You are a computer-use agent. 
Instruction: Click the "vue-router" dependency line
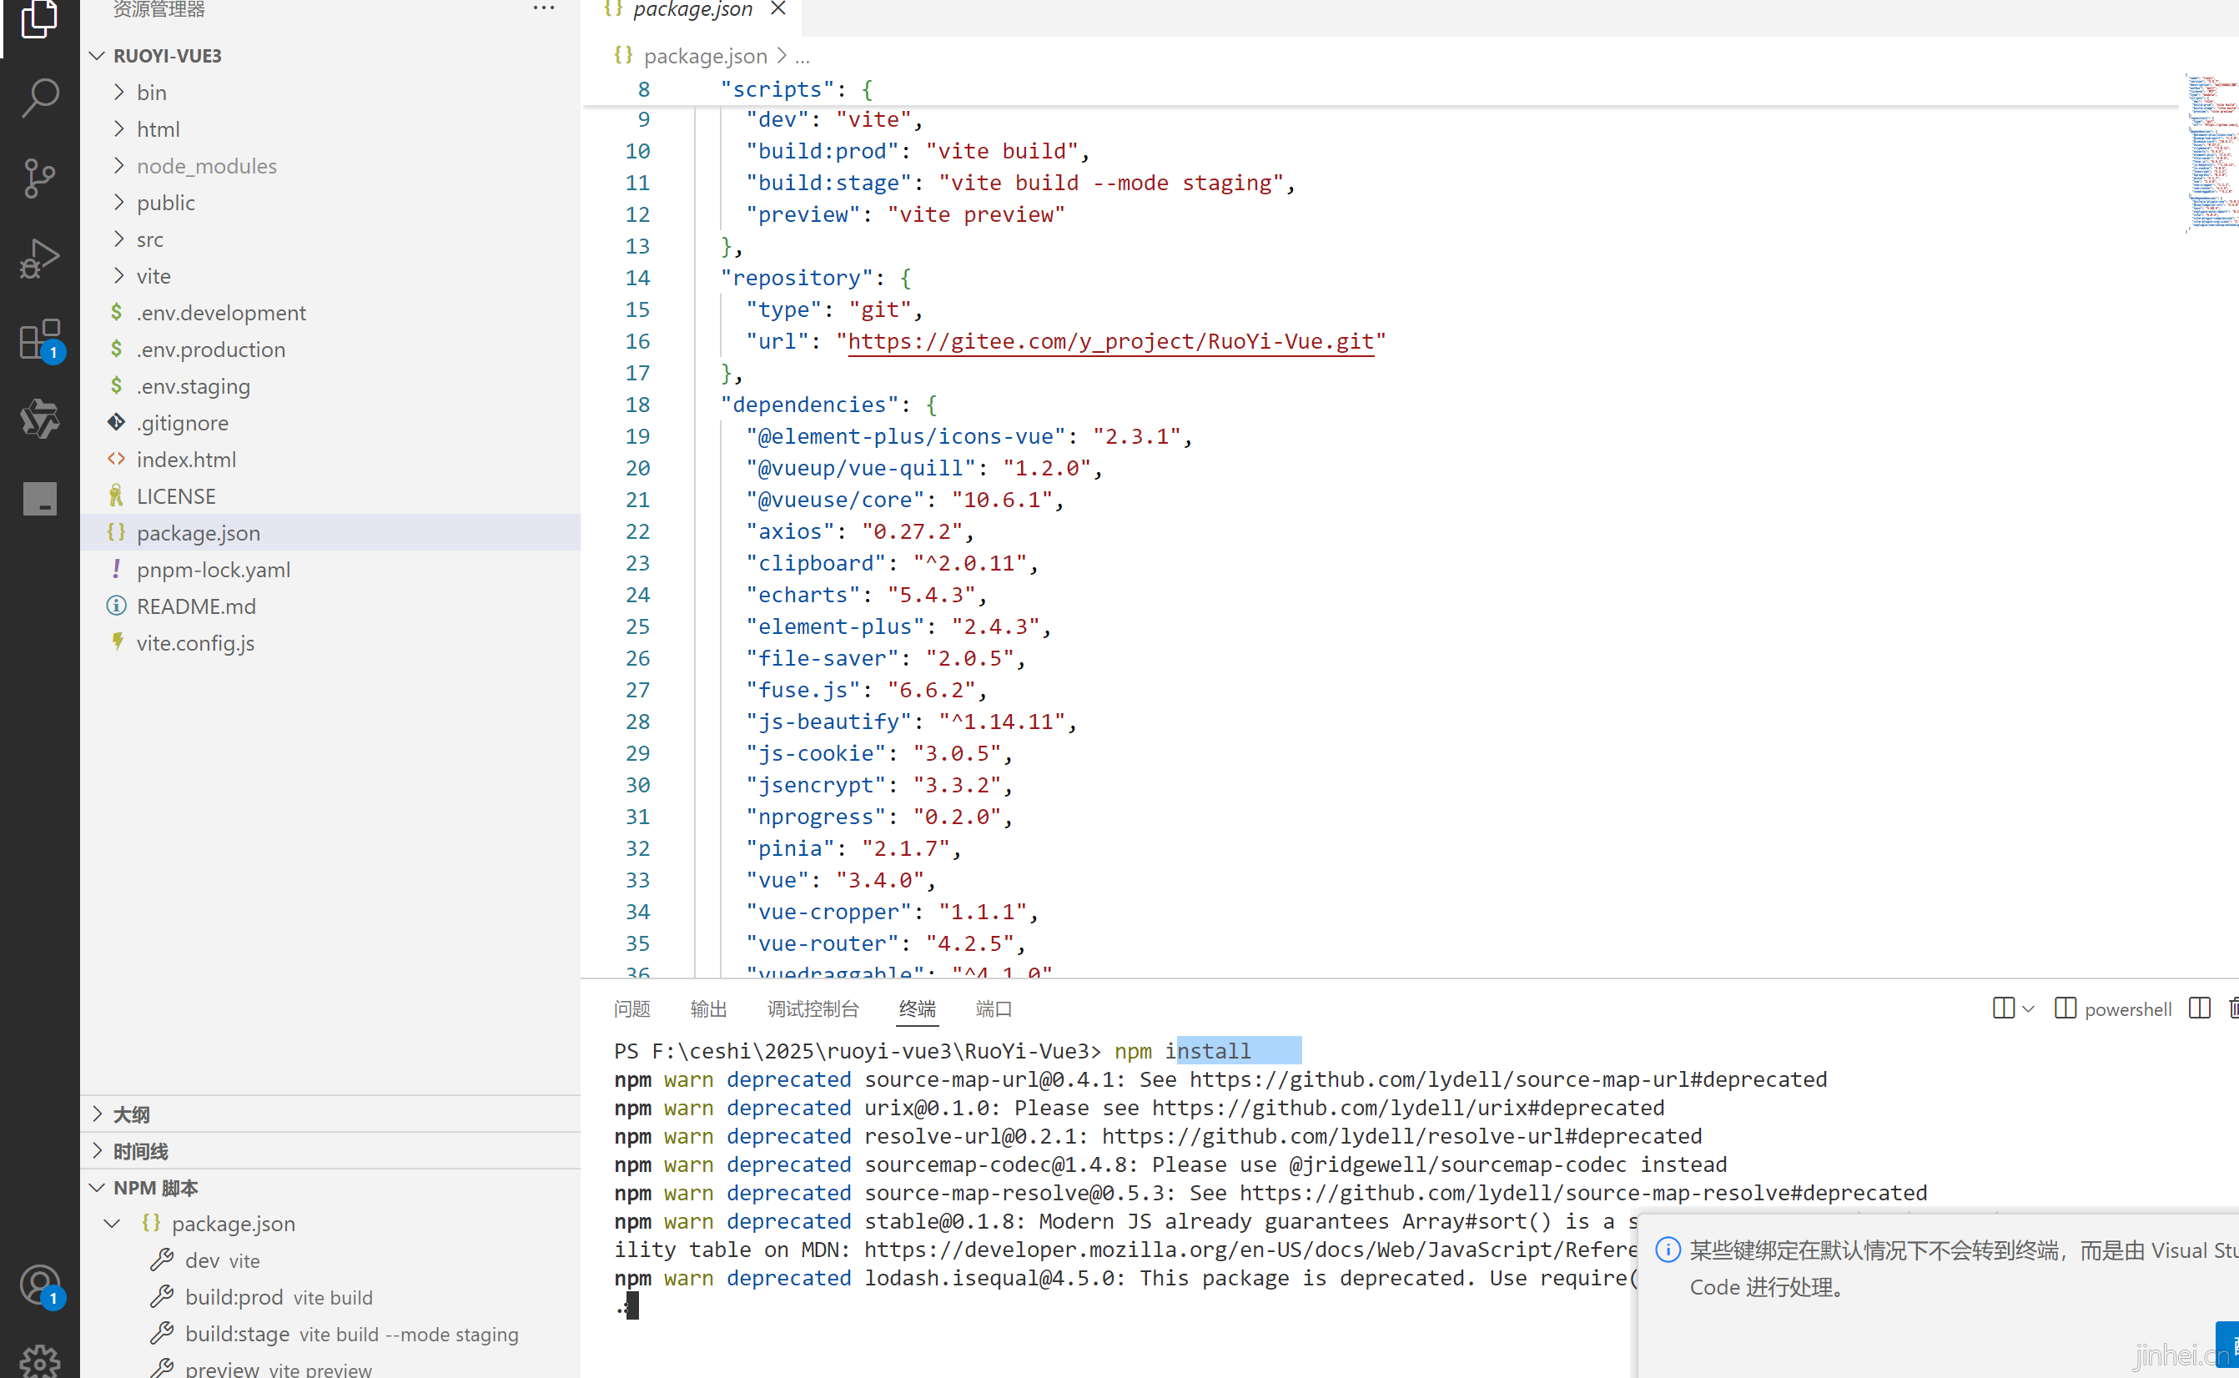pos(887,943)
